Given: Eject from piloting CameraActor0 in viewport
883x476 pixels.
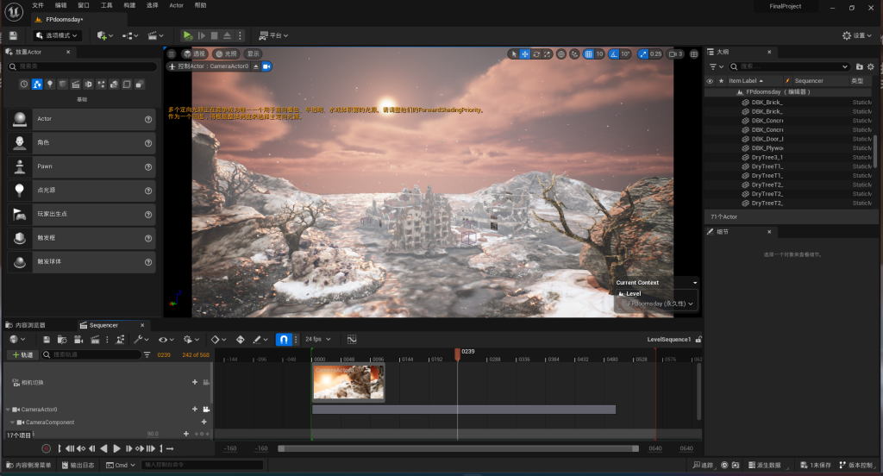Looking at the screenshot, I should tap(255, 66).
